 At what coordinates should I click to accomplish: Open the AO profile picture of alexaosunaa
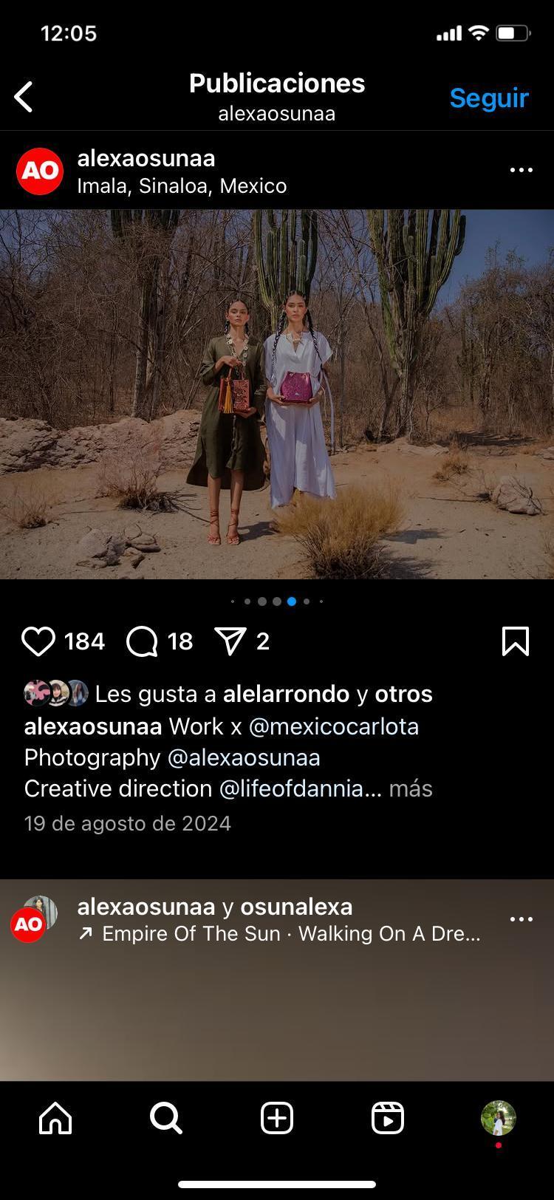[40, 171]
